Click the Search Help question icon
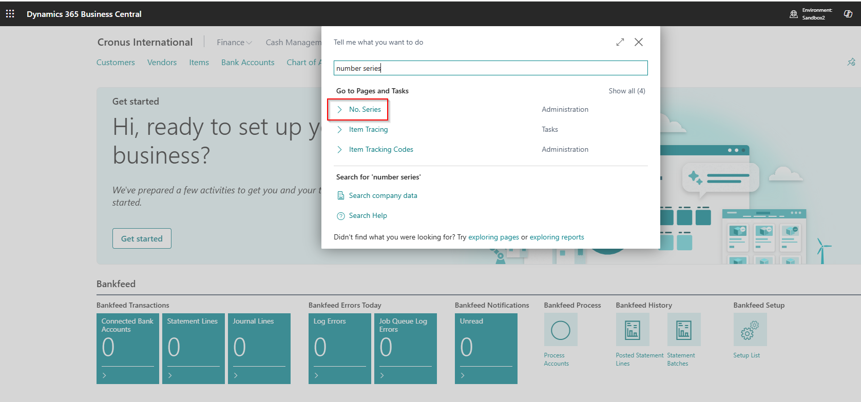 [x=340, y=216]
